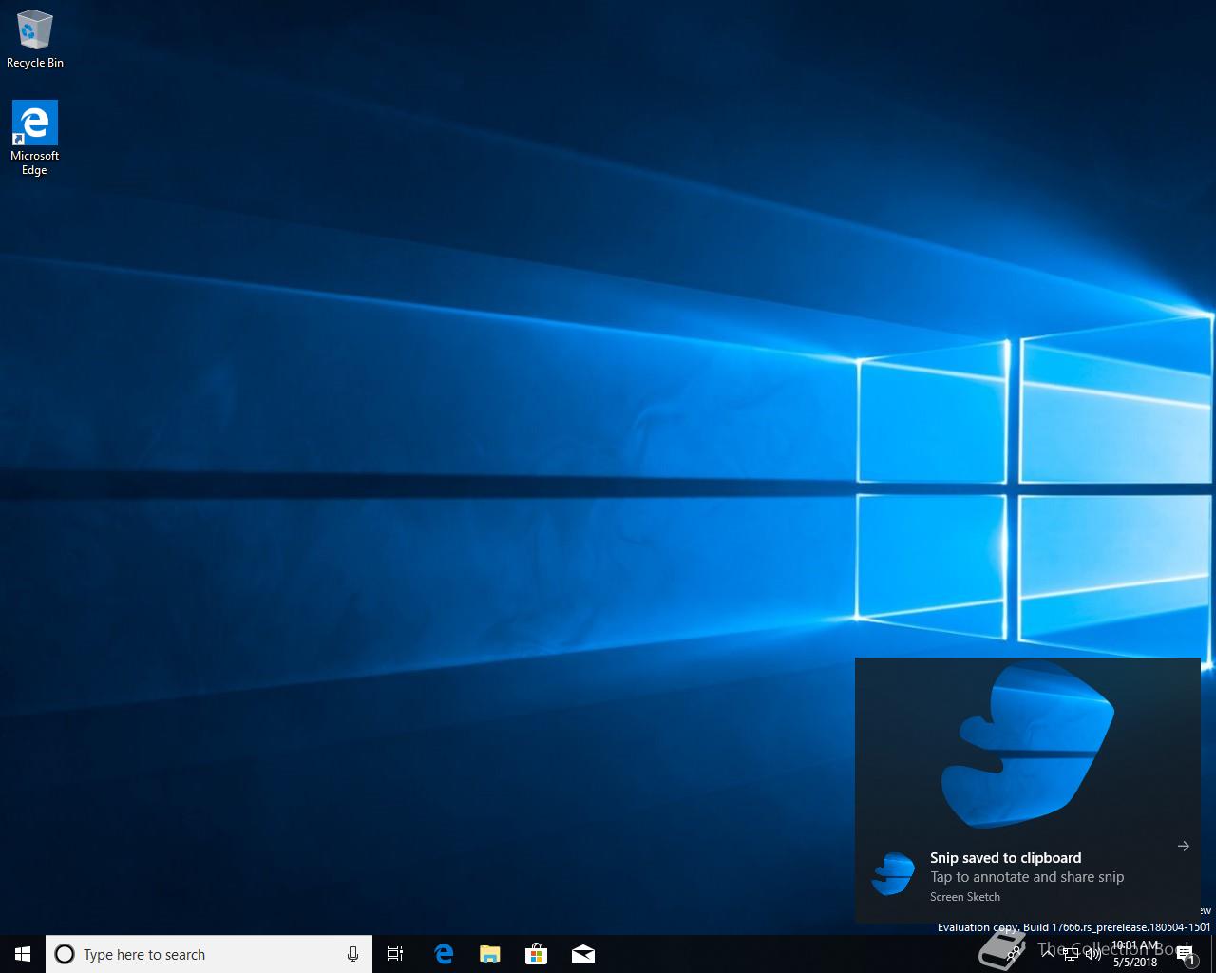Dismiss notification with the arrow button
Screen dimensions: 1216x973
[x=1184, y=846]
